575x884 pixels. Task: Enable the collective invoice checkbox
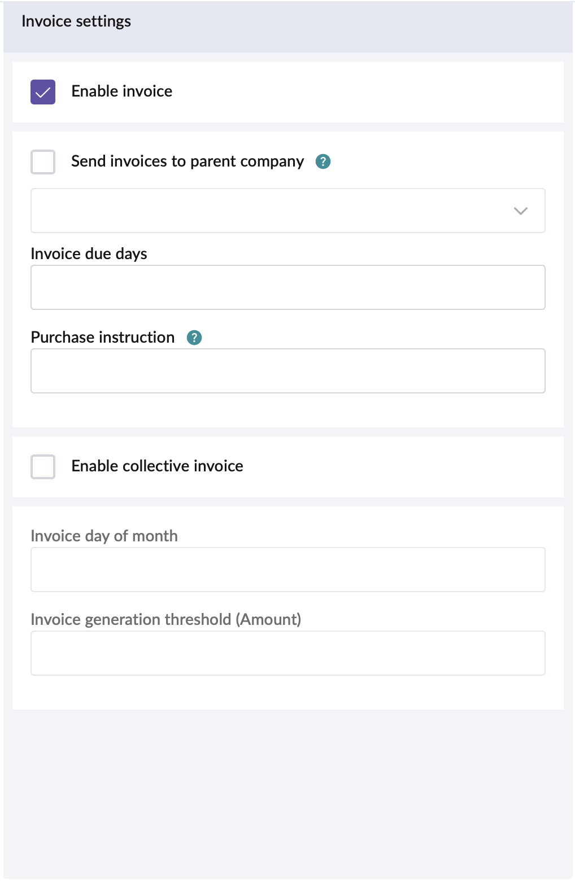(43, 467)
